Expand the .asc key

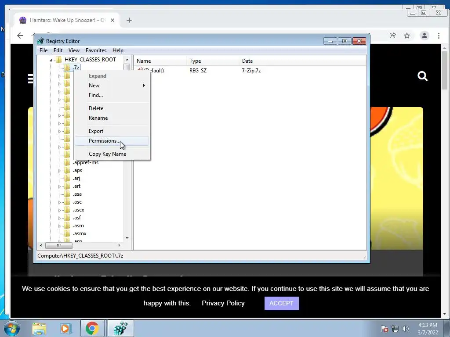point(59,202)
